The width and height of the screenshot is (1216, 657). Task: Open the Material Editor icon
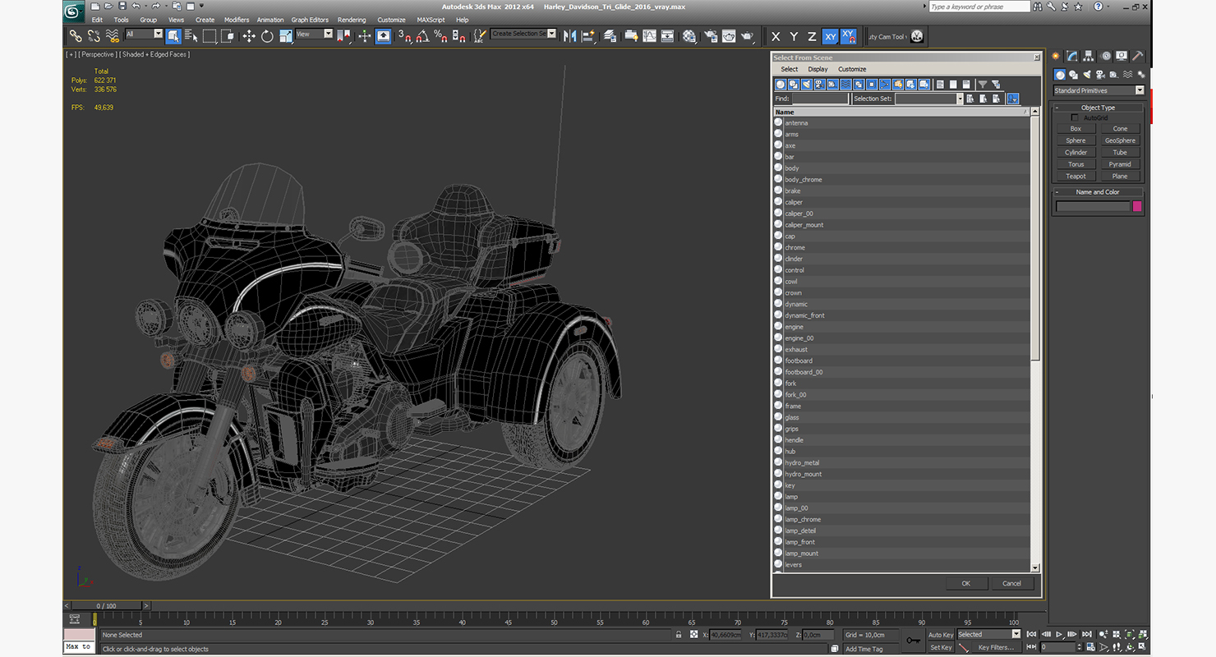coord(689,36)
